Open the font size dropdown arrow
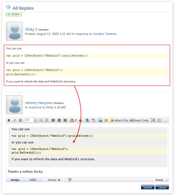This screenshot has width=175, height=196. (36, 120)
